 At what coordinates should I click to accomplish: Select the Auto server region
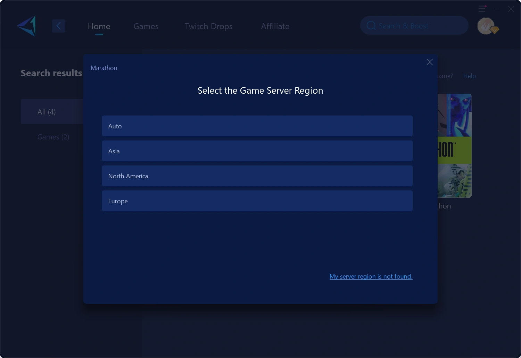(x=257, y=126)
